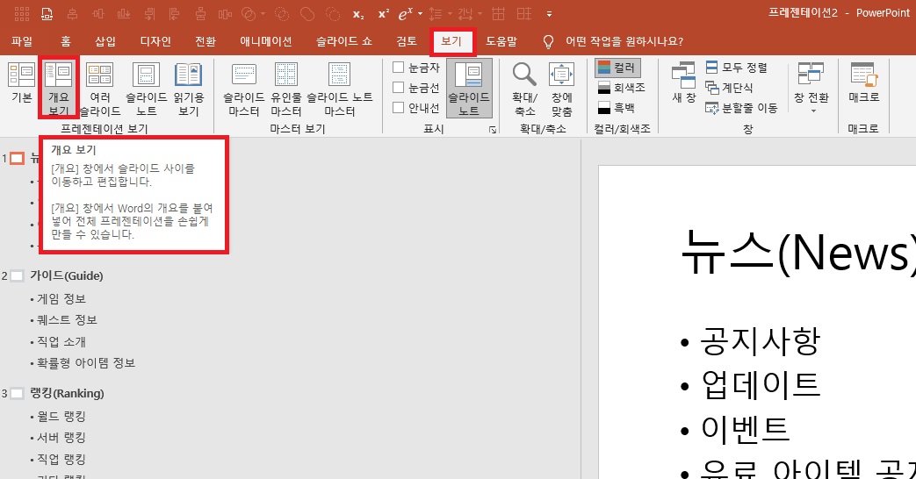Screen dimensions: 916x479
Task: Click Move Split (분할줄 이동) button
Action: tap(741, 107)
